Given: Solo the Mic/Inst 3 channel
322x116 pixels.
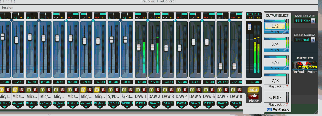Looking at the screenshot, I should coord(35,90).
